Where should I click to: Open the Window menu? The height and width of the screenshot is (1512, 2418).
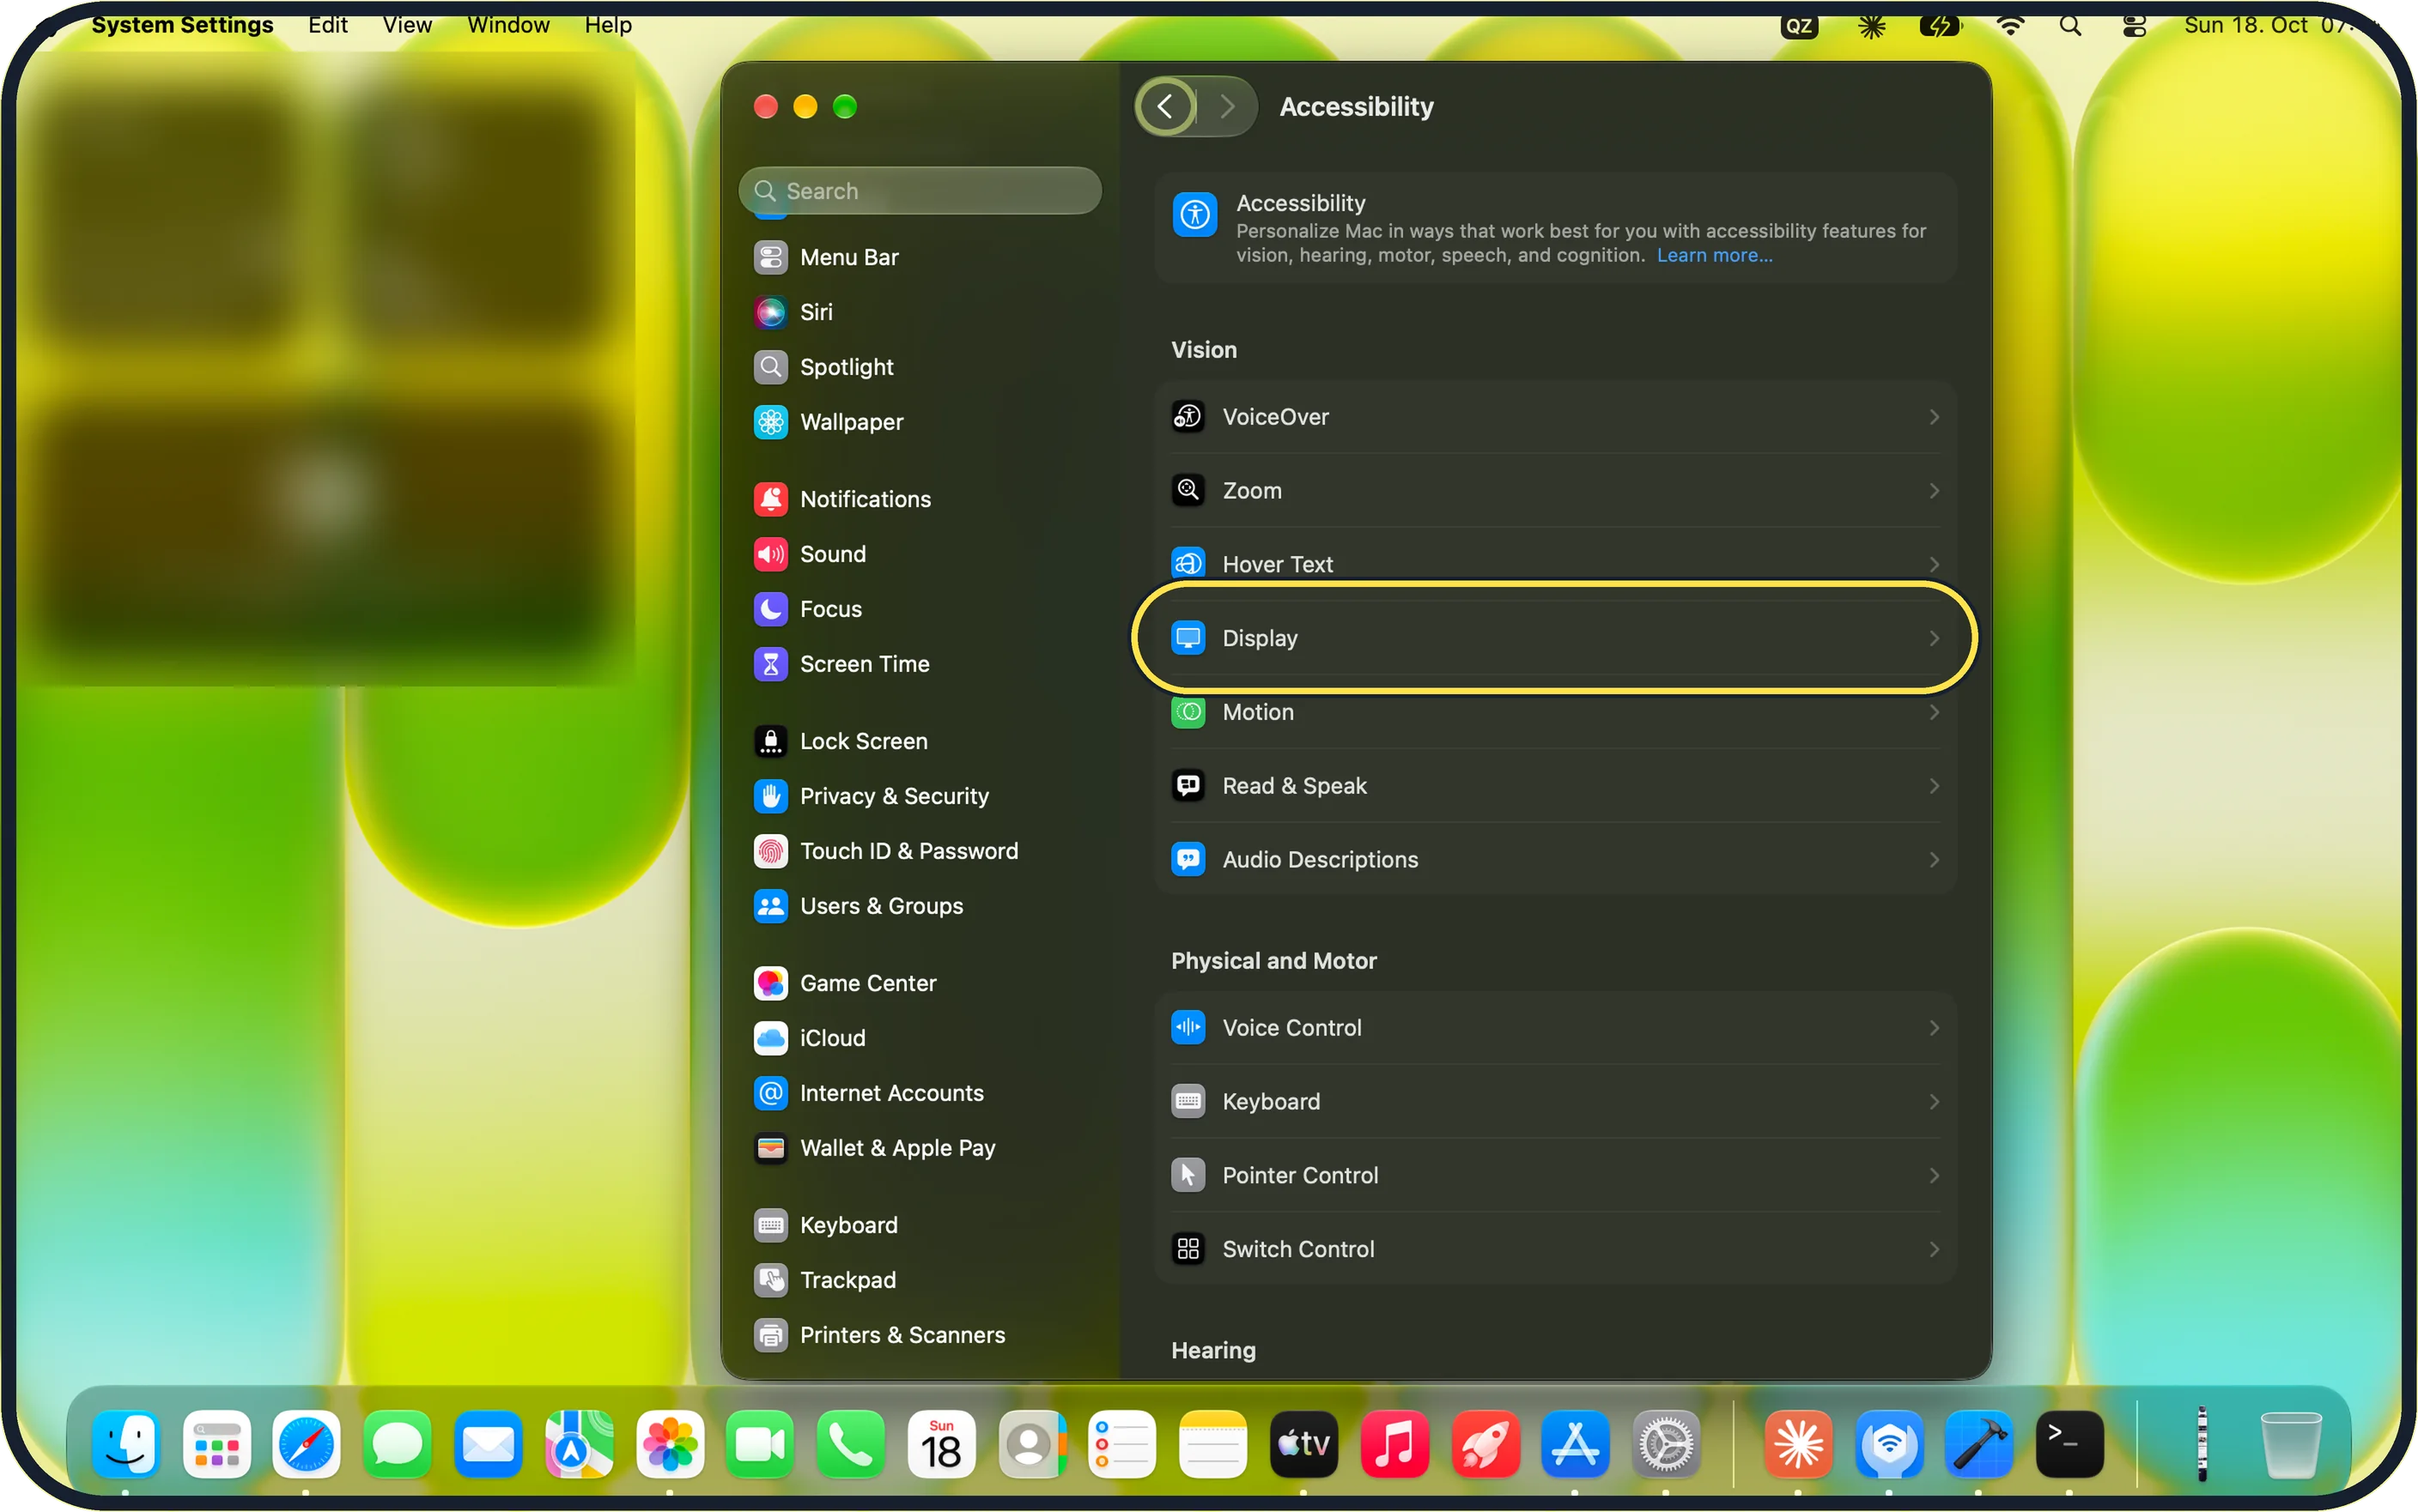pos(508,25)
